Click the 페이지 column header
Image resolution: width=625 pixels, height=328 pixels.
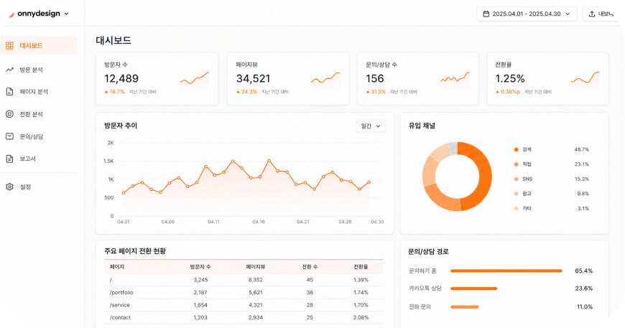pyautogui.click(x=117, y=267)
